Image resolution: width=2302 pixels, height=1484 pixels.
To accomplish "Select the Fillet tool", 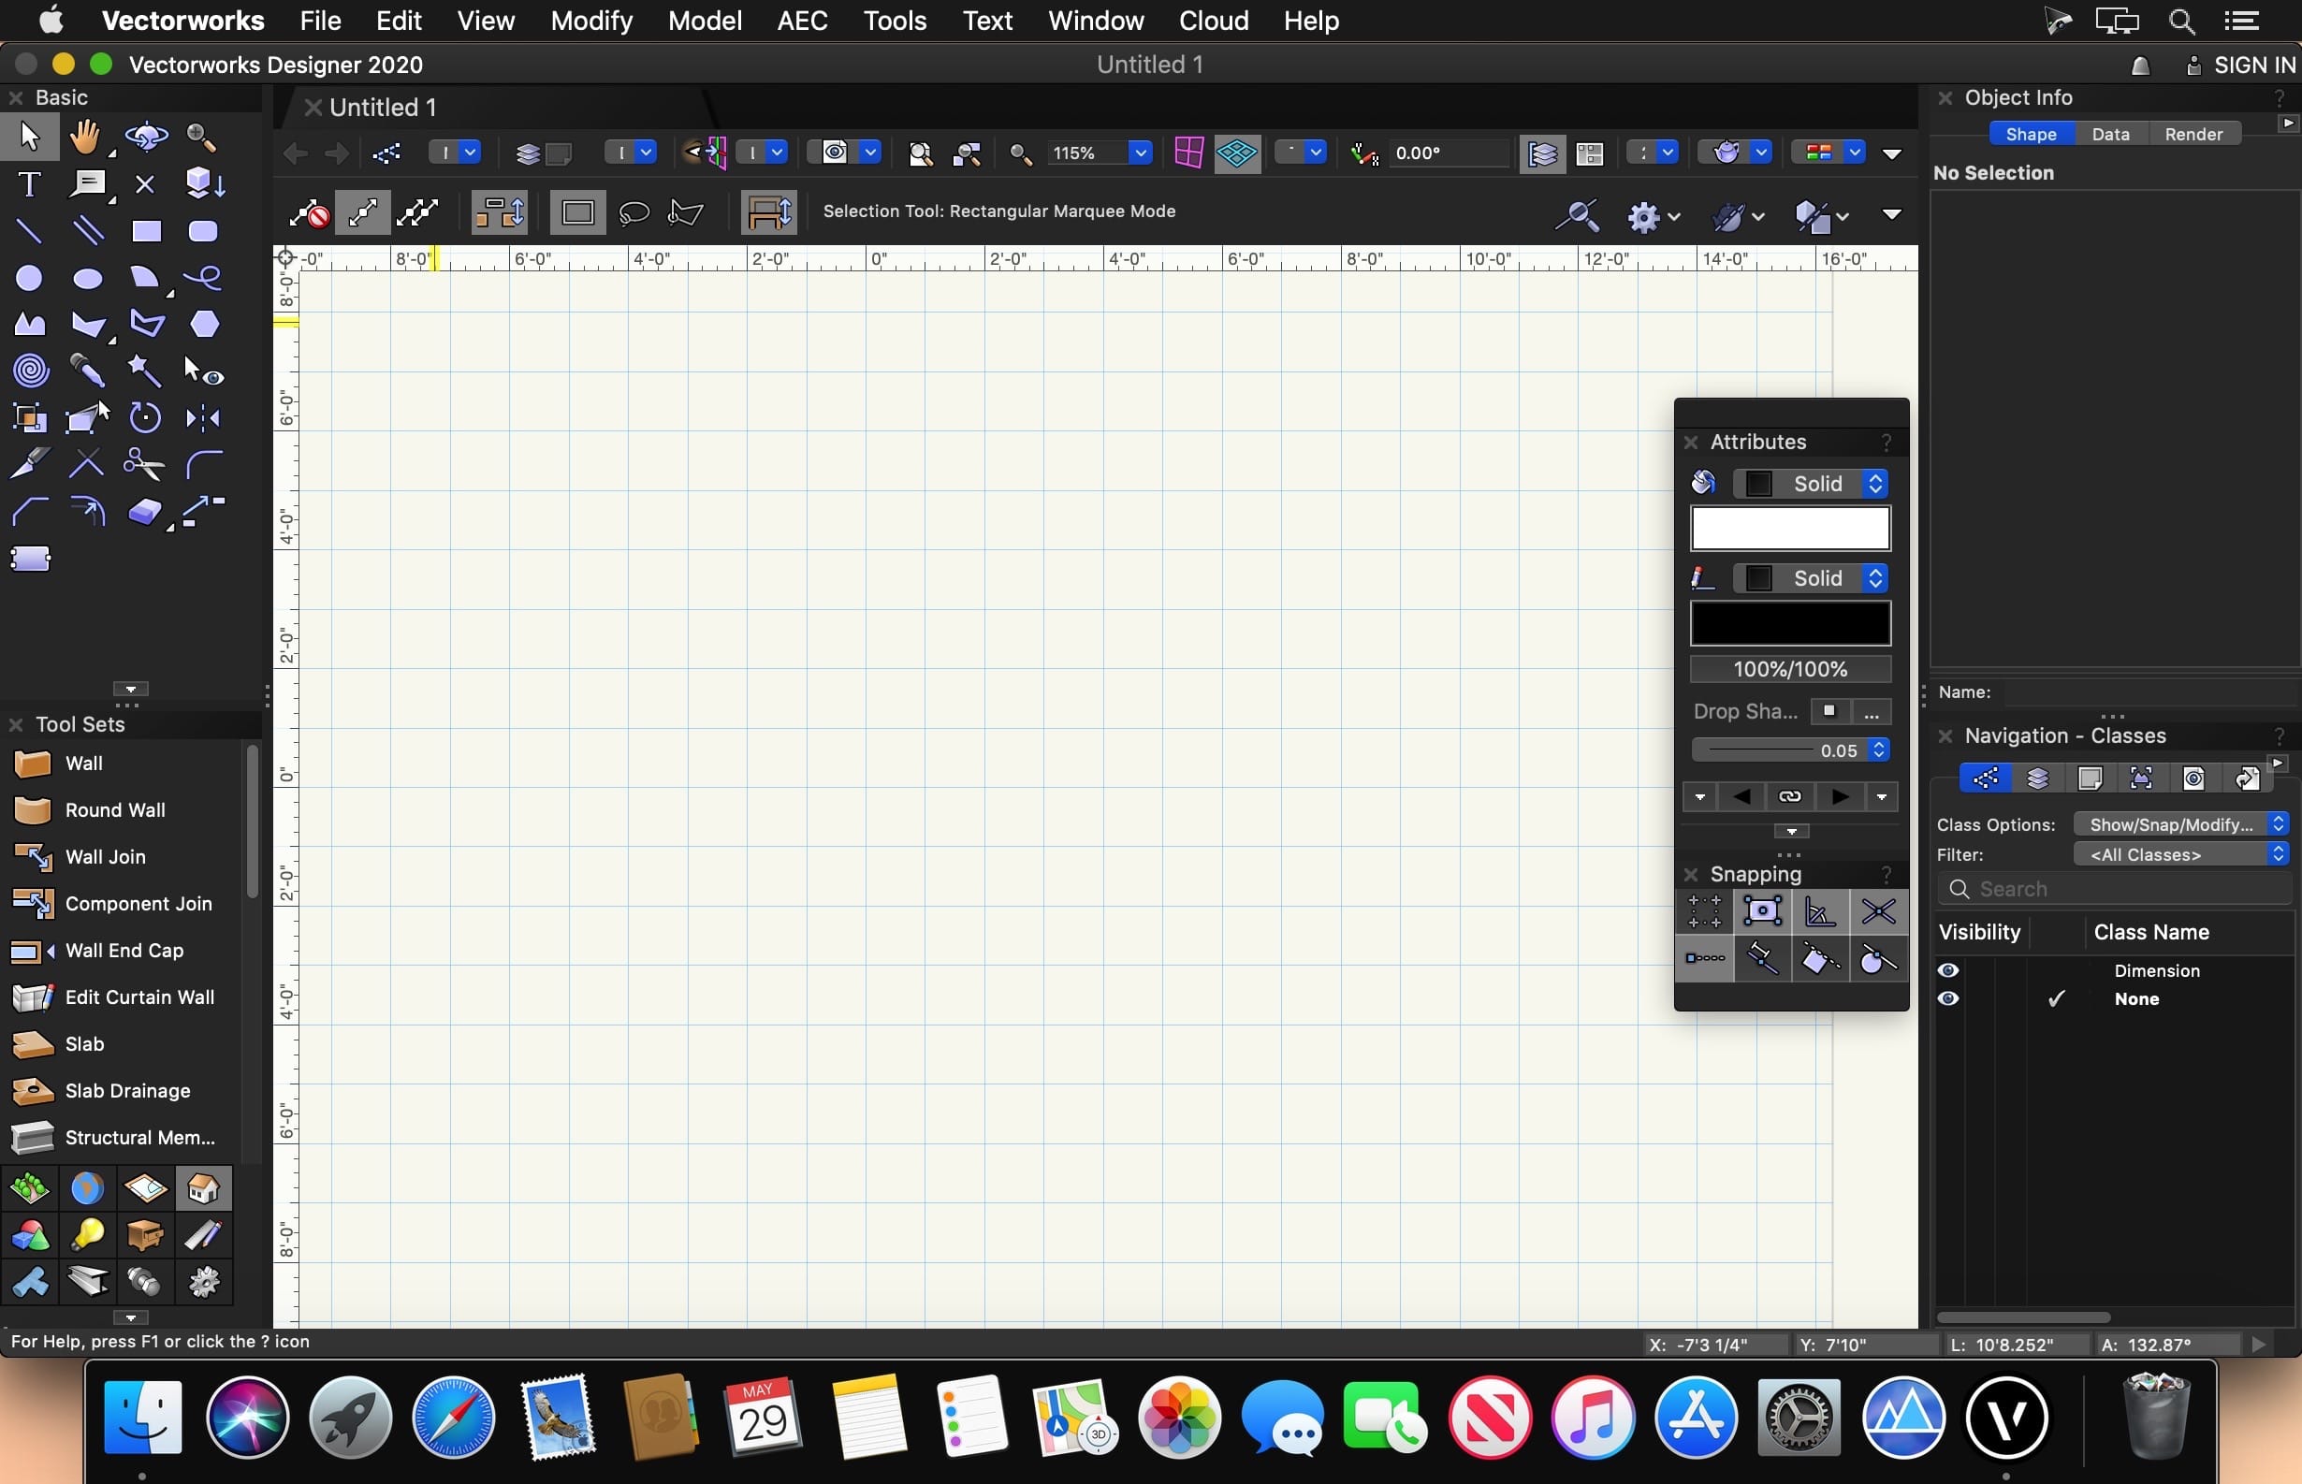I will [x=203, y=464].
